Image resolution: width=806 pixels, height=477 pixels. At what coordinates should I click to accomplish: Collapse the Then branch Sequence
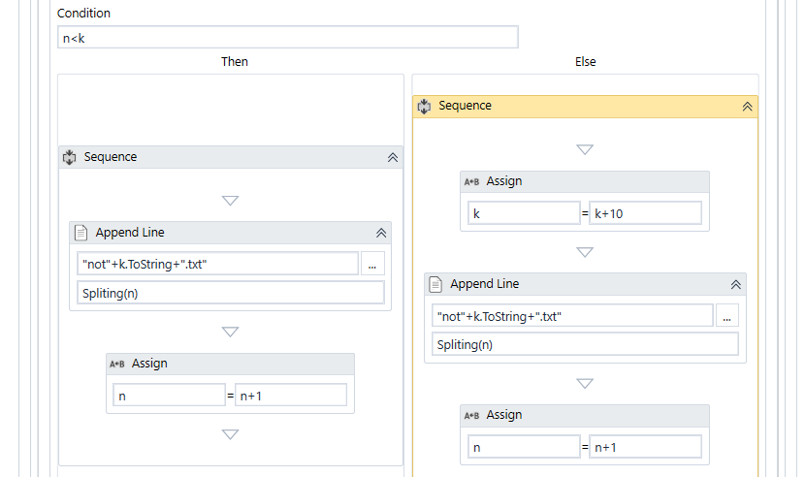tap(392, 157)
